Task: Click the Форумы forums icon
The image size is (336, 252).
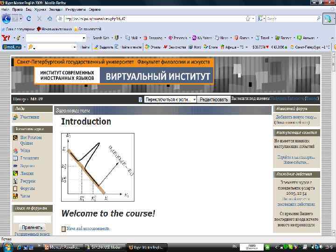Action: coord(15,189)
